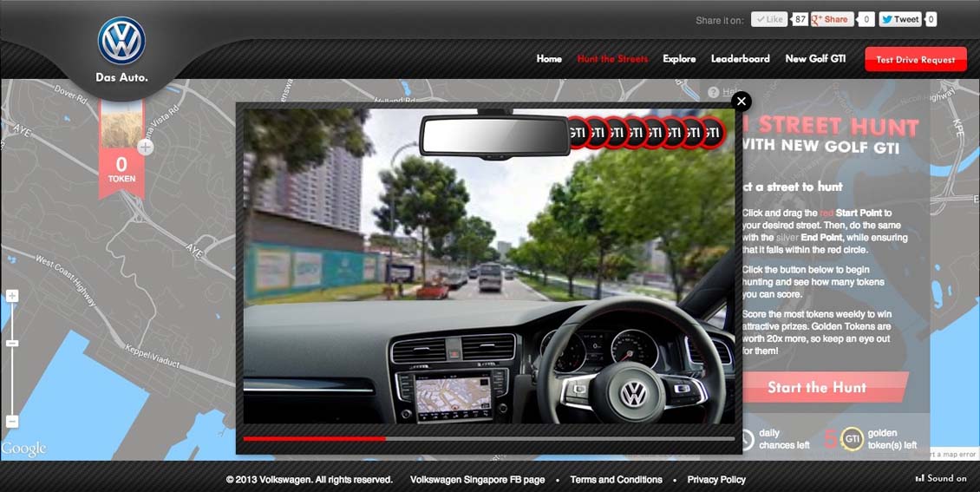Click the Facebook Like button

pos(768,19)
